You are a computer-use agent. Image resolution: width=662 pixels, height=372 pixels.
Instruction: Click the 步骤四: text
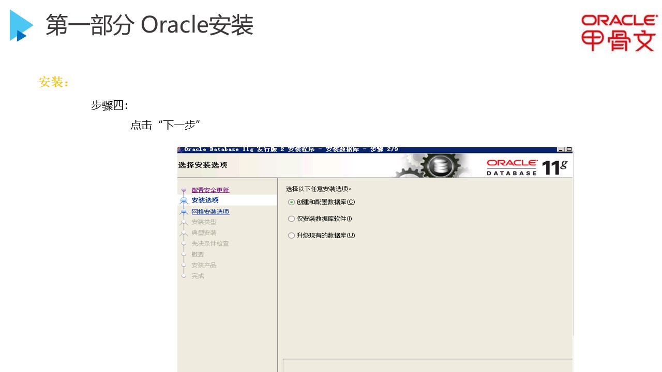point(110,105)
